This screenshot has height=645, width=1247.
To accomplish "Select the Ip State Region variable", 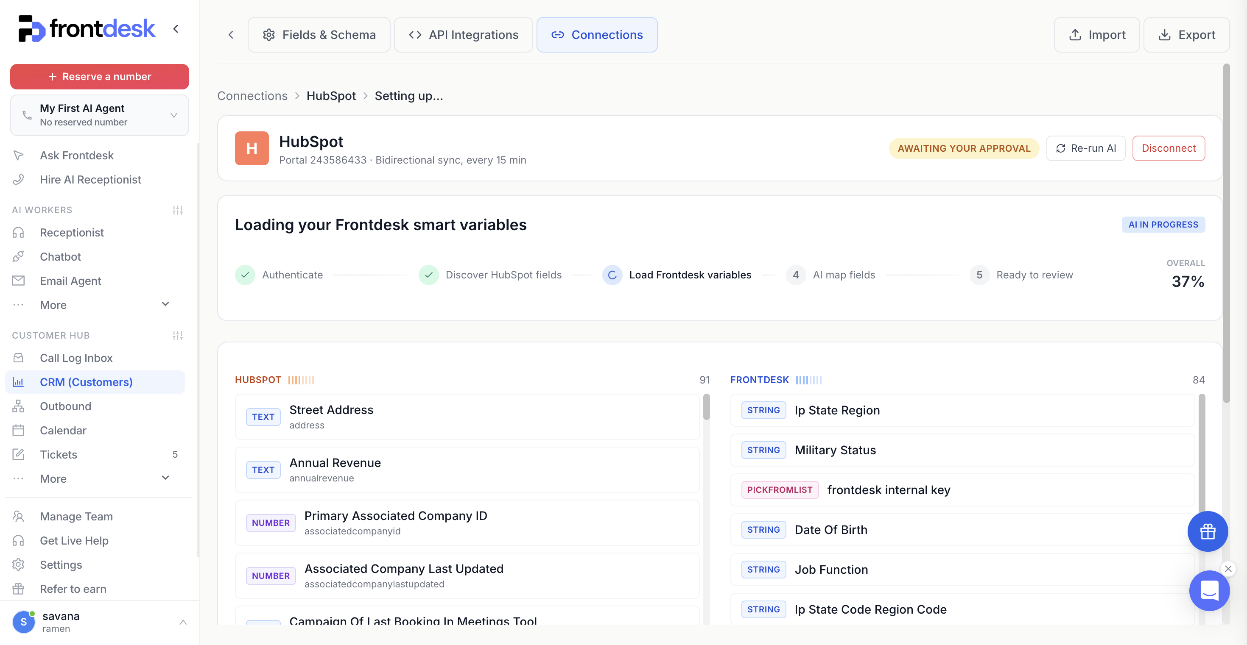I will pyautogui.click(x=963, y=411).
